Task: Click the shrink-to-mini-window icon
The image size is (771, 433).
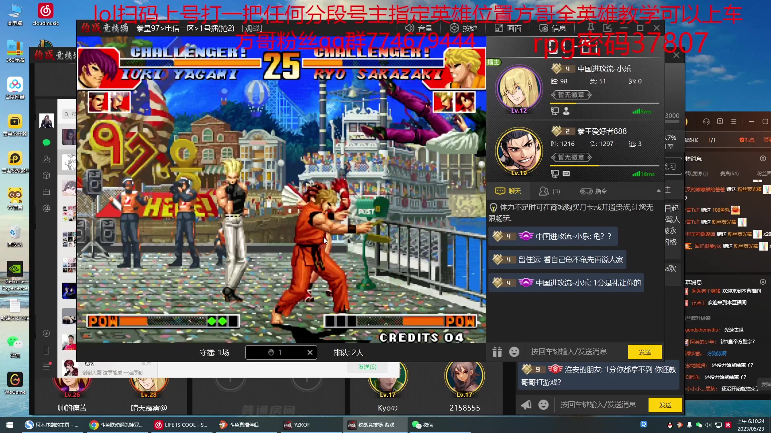Action: pos(607,27)
